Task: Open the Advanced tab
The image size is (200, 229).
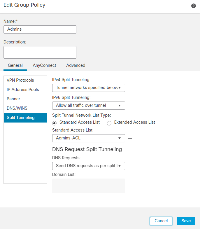Action: coord(76,65)
